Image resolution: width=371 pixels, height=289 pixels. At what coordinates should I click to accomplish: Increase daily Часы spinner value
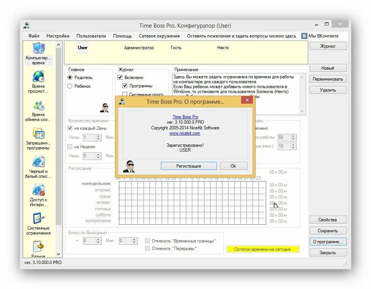click(x=98, y=136)
